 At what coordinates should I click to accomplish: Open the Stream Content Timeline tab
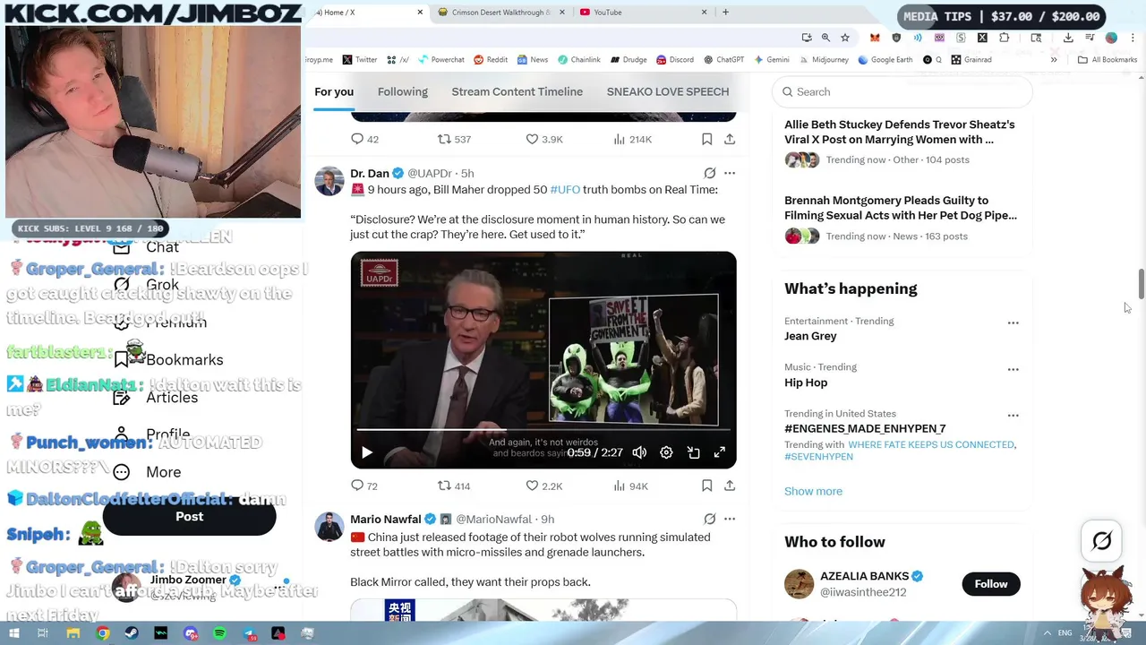click(x=517, y=91)
